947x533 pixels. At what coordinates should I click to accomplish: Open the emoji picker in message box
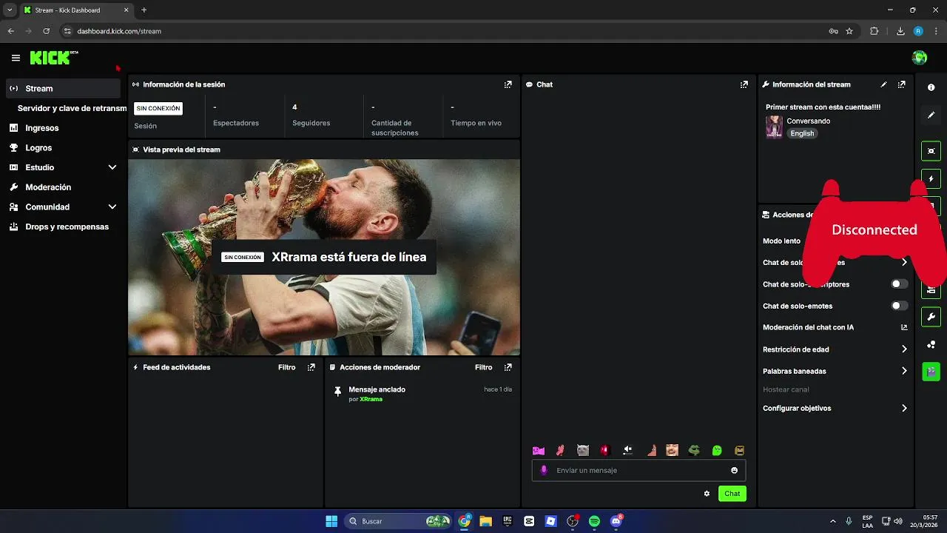pos(734,470)
